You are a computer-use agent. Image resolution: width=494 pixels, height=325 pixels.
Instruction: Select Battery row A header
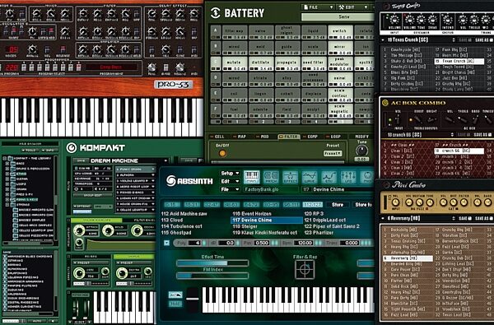point(216,32)
